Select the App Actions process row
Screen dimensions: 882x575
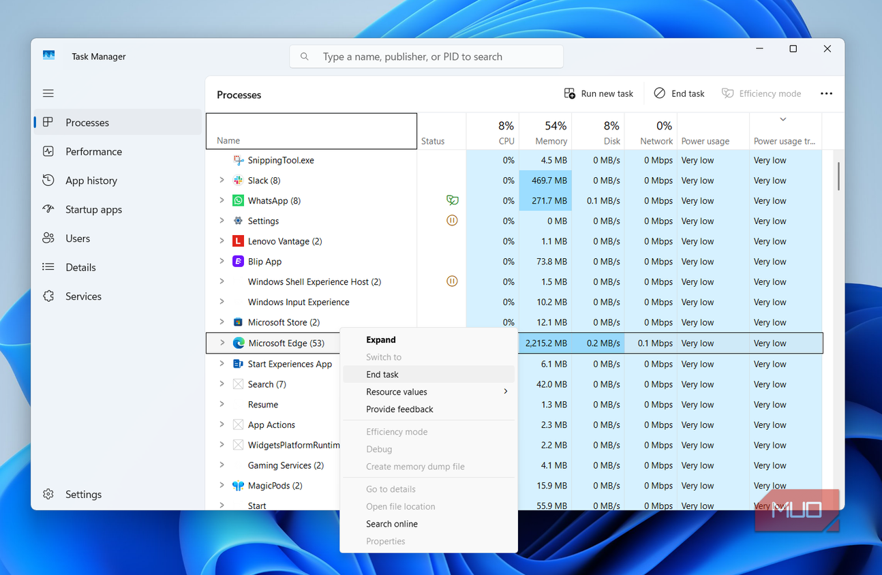[x=515, y=424]
